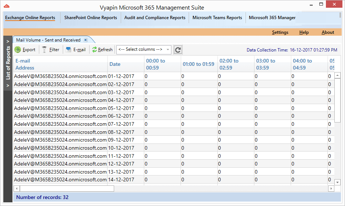Open the Microsoft 365 Manager tab
Image resolution: width=345 pixels, height=206 pixels.
click(x=272, y=18)
